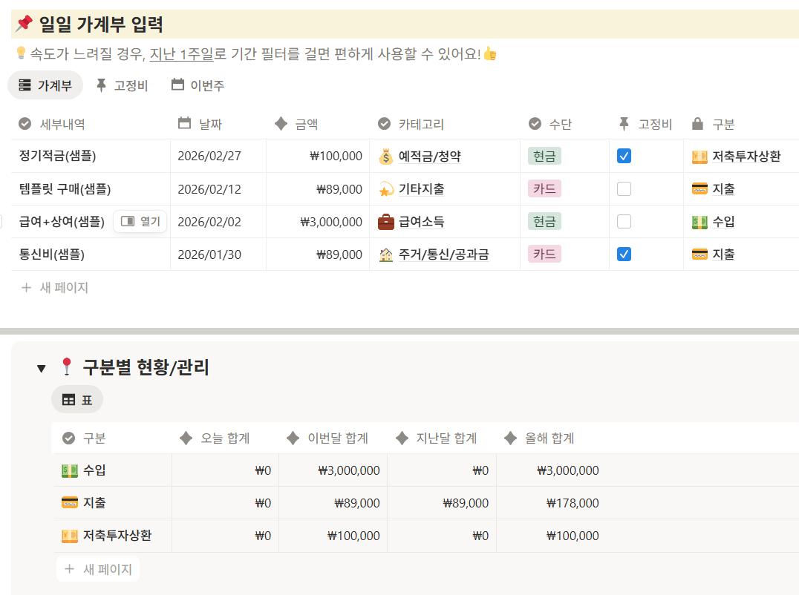
Task: Click the dollar bill icon in summary 수입 row
Action: pos(70,470)
